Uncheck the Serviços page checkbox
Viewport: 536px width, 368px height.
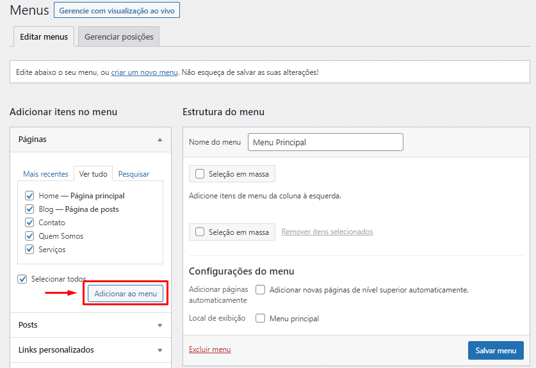tap(29, 250)
